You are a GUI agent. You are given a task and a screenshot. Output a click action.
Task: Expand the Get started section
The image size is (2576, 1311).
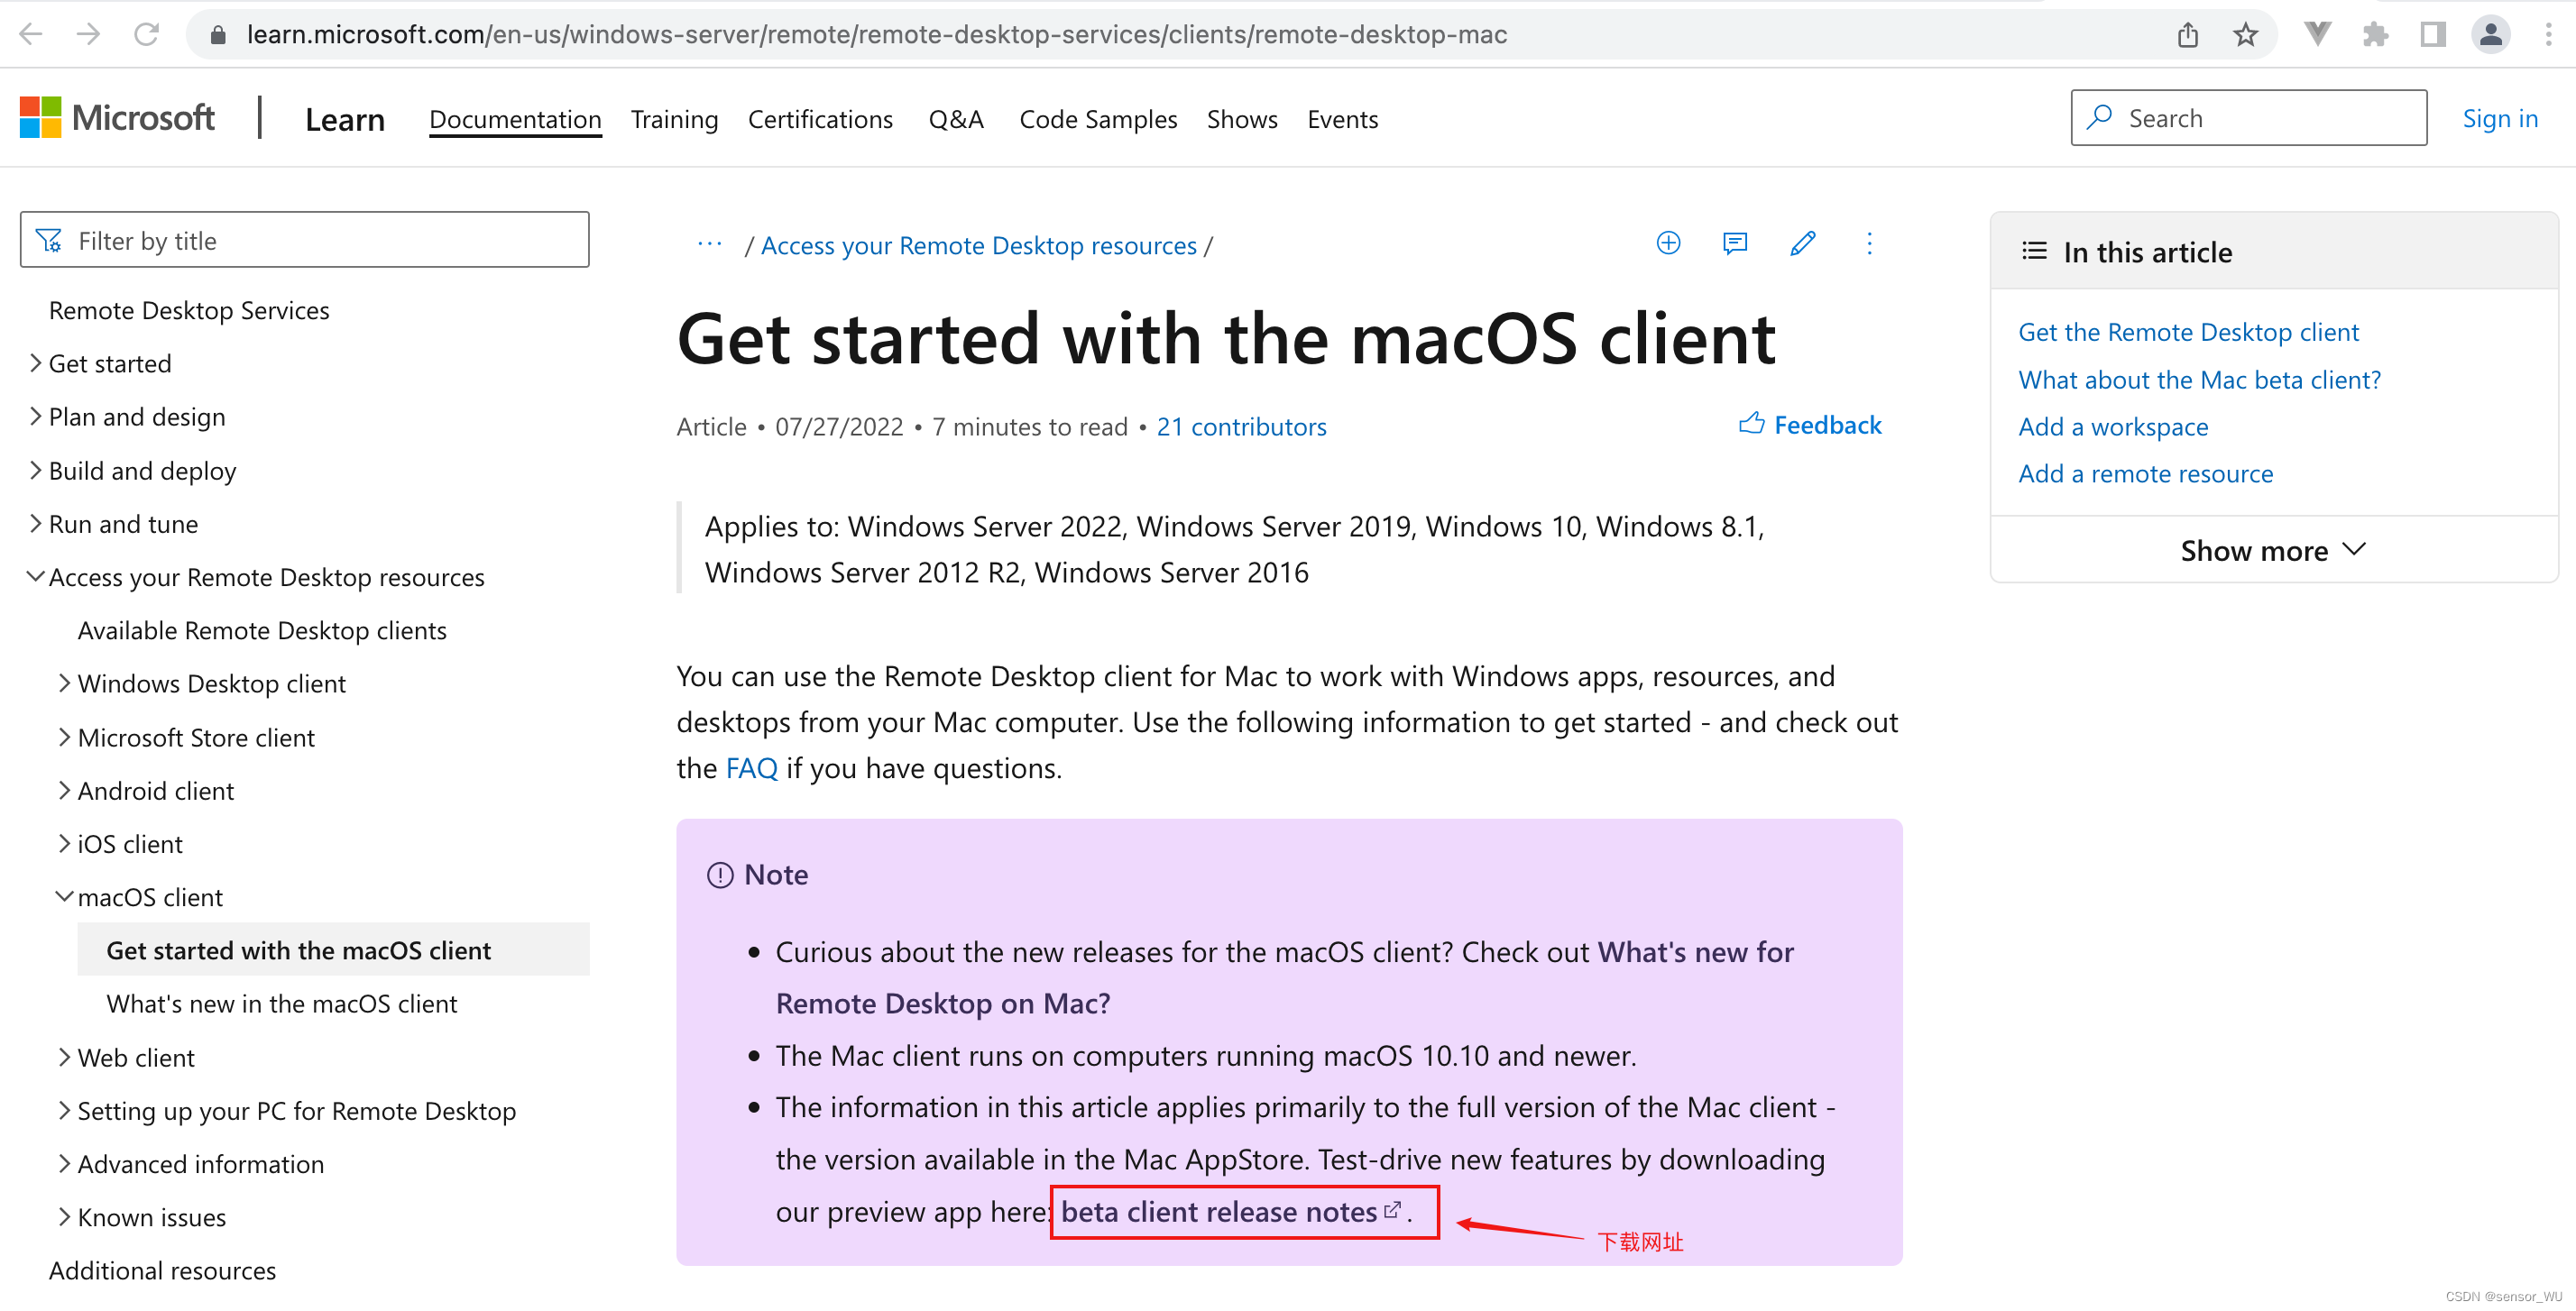37,362
